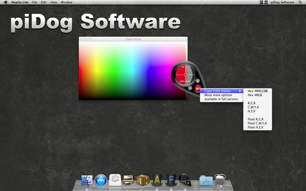Open the View menu
This screenshot has width=306, height=191.
[54, 2]
